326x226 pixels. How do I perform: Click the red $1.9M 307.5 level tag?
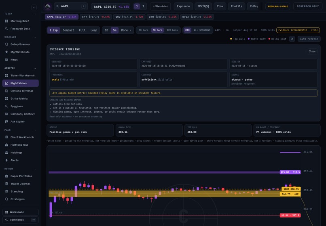290,216
